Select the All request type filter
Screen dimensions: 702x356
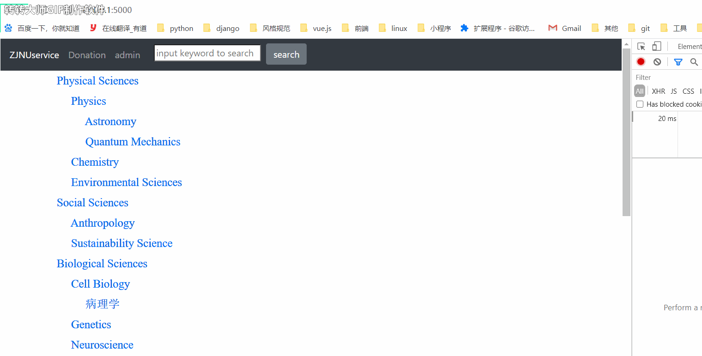pos(639,91)
